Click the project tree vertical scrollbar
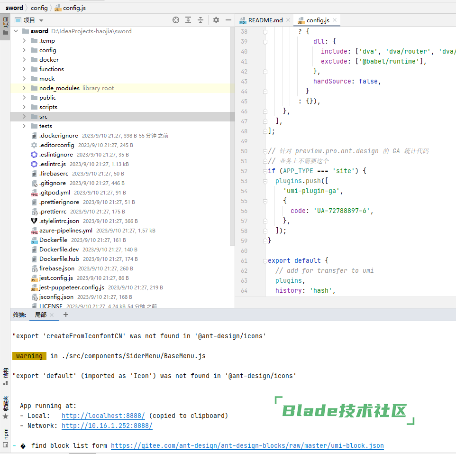This screenshot has width=456, height=454. click(x=232, y=136)
